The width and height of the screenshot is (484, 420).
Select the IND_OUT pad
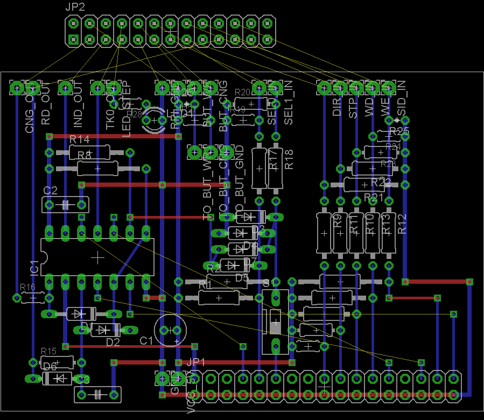point(66,87)
